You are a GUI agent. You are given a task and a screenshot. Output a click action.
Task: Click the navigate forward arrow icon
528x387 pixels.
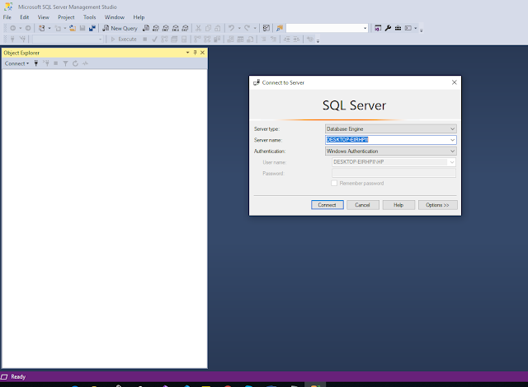click(28, 28)
